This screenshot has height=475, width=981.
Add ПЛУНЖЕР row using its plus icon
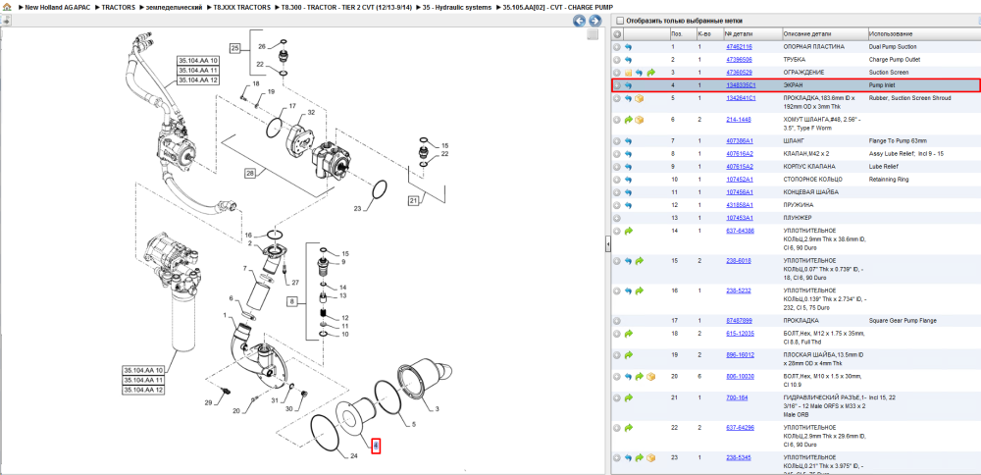617,218
